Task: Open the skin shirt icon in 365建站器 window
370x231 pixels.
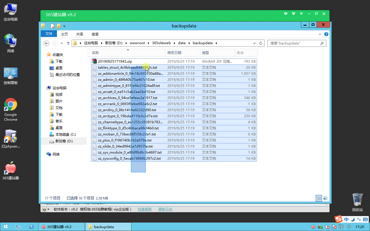Action: click(x=294, y=14)
